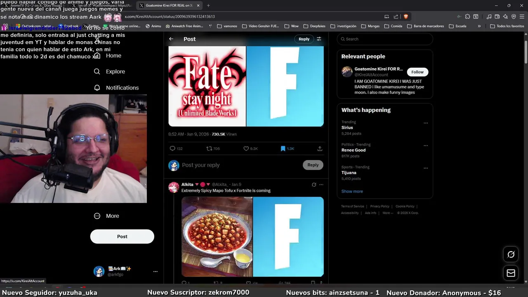Open the browser hamburger main menu
The width and height of the screenshot is (528, 297).
522,16
